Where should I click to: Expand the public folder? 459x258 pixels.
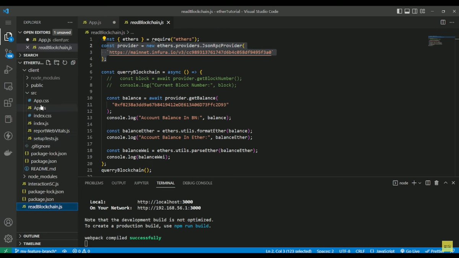47,85
